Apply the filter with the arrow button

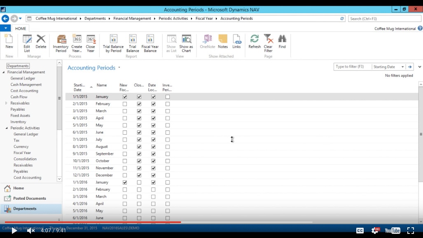(410, 67)
